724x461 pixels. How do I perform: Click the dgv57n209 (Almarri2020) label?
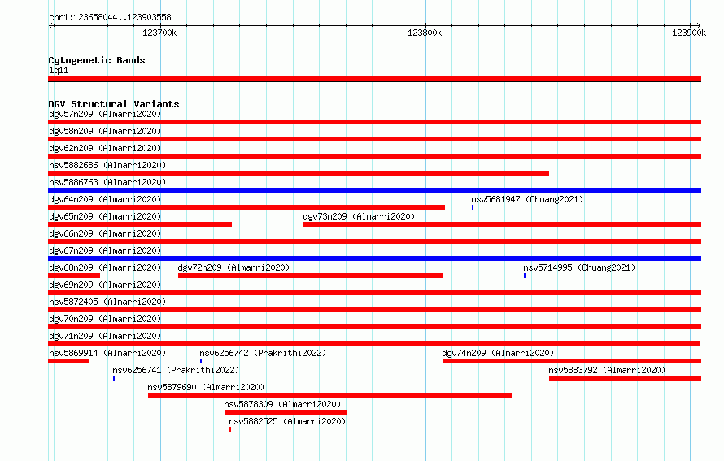[105, 114]
